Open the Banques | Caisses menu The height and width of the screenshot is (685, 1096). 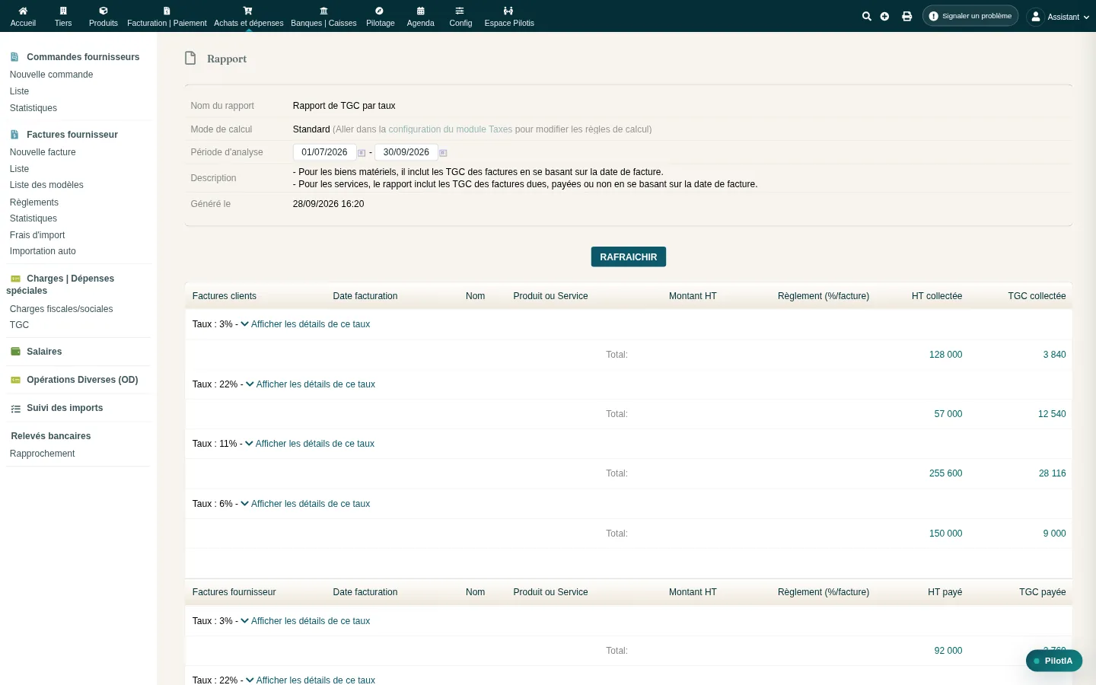click(323, 16)
